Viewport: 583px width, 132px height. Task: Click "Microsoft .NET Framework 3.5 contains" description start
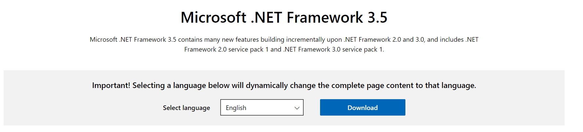tap(133, 39)
